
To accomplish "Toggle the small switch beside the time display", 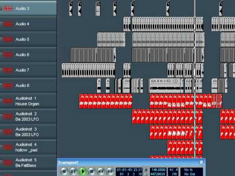I will click(146, 170).
